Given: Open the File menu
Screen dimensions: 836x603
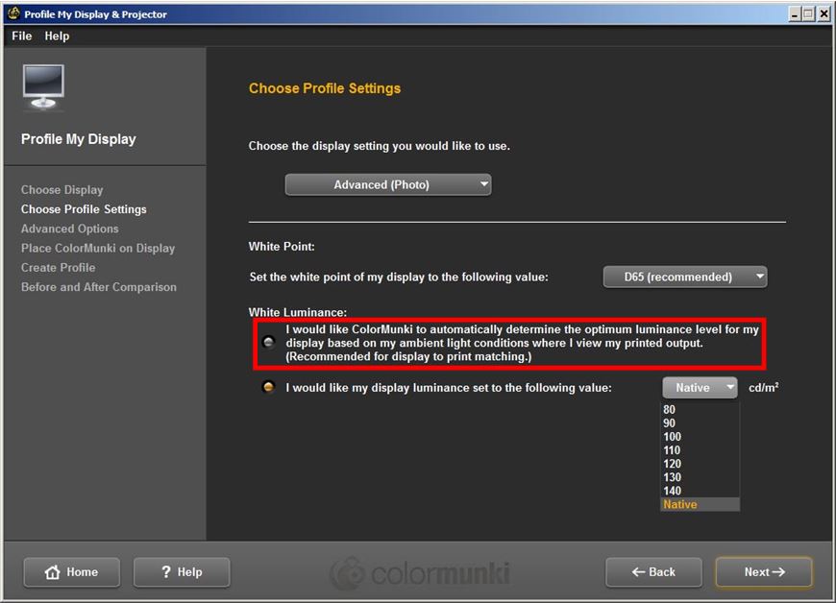Looking at the screenshot, I should pyautogui.click(x=21, y=36).
